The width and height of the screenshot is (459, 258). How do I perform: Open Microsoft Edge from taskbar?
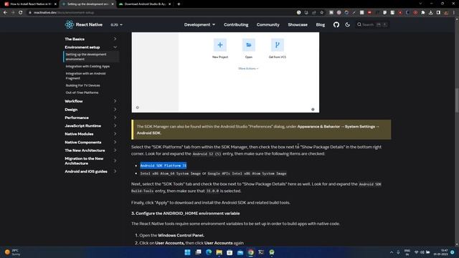coord(209,252)
